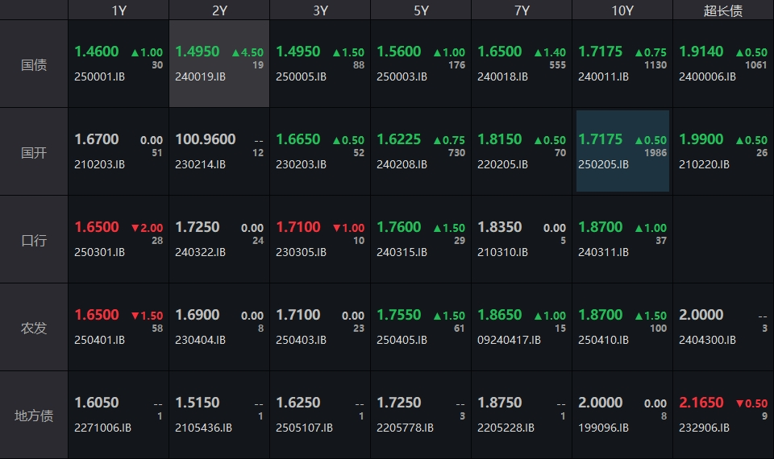Click the 农发 10Y cell with 250410.IB
The height and width of the screenshot is (459, 774).
(622, 326)
